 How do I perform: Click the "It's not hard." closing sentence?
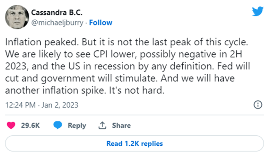click(144, 91)
